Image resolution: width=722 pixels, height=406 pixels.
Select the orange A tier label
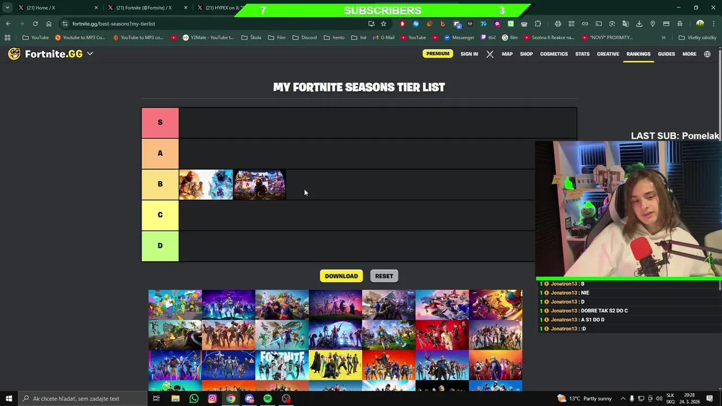pos(160,153)
